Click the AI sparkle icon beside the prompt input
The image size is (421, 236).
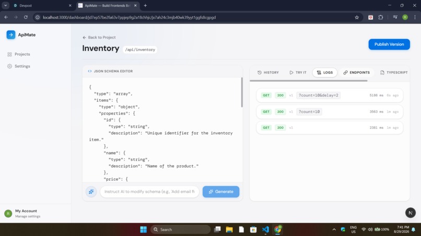(x=91, y=192)
